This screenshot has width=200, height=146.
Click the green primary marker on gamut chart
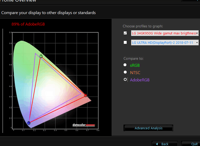(x=41, y=56)
